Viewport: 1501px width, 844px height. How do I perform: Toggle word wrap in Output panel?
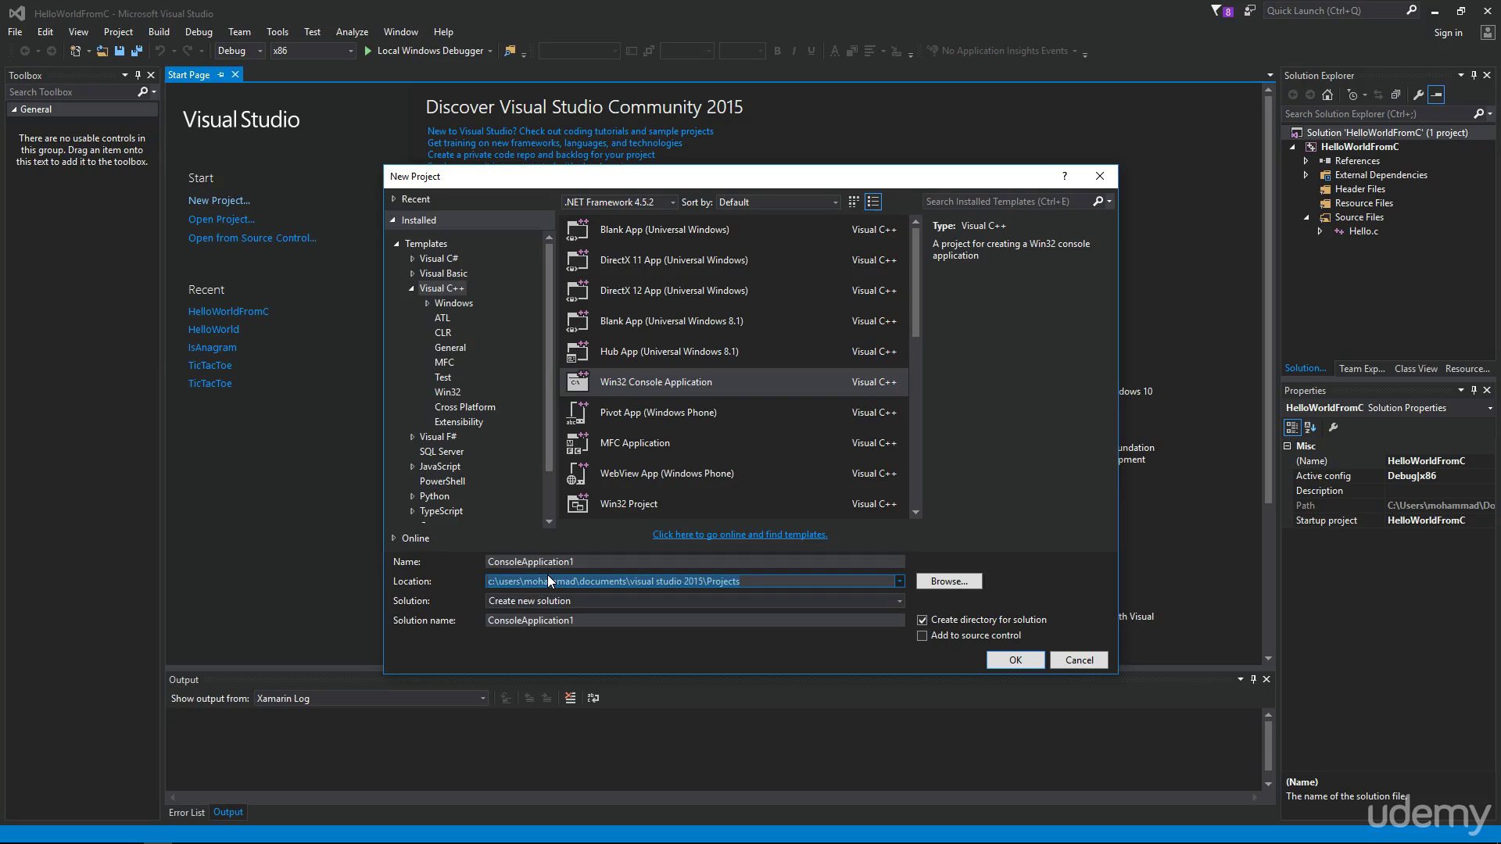pos(593,698)
